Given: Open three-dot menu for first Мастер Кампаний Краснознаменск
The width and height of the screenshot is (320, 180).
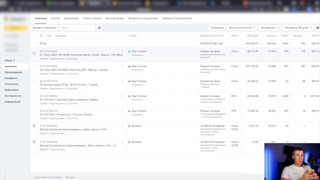Looking at the screenshot, I should [x=122, y=126].
